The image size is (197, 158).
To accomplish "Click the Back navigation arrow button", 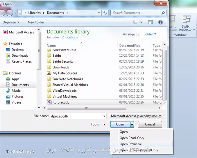I will tap(2, 13).
